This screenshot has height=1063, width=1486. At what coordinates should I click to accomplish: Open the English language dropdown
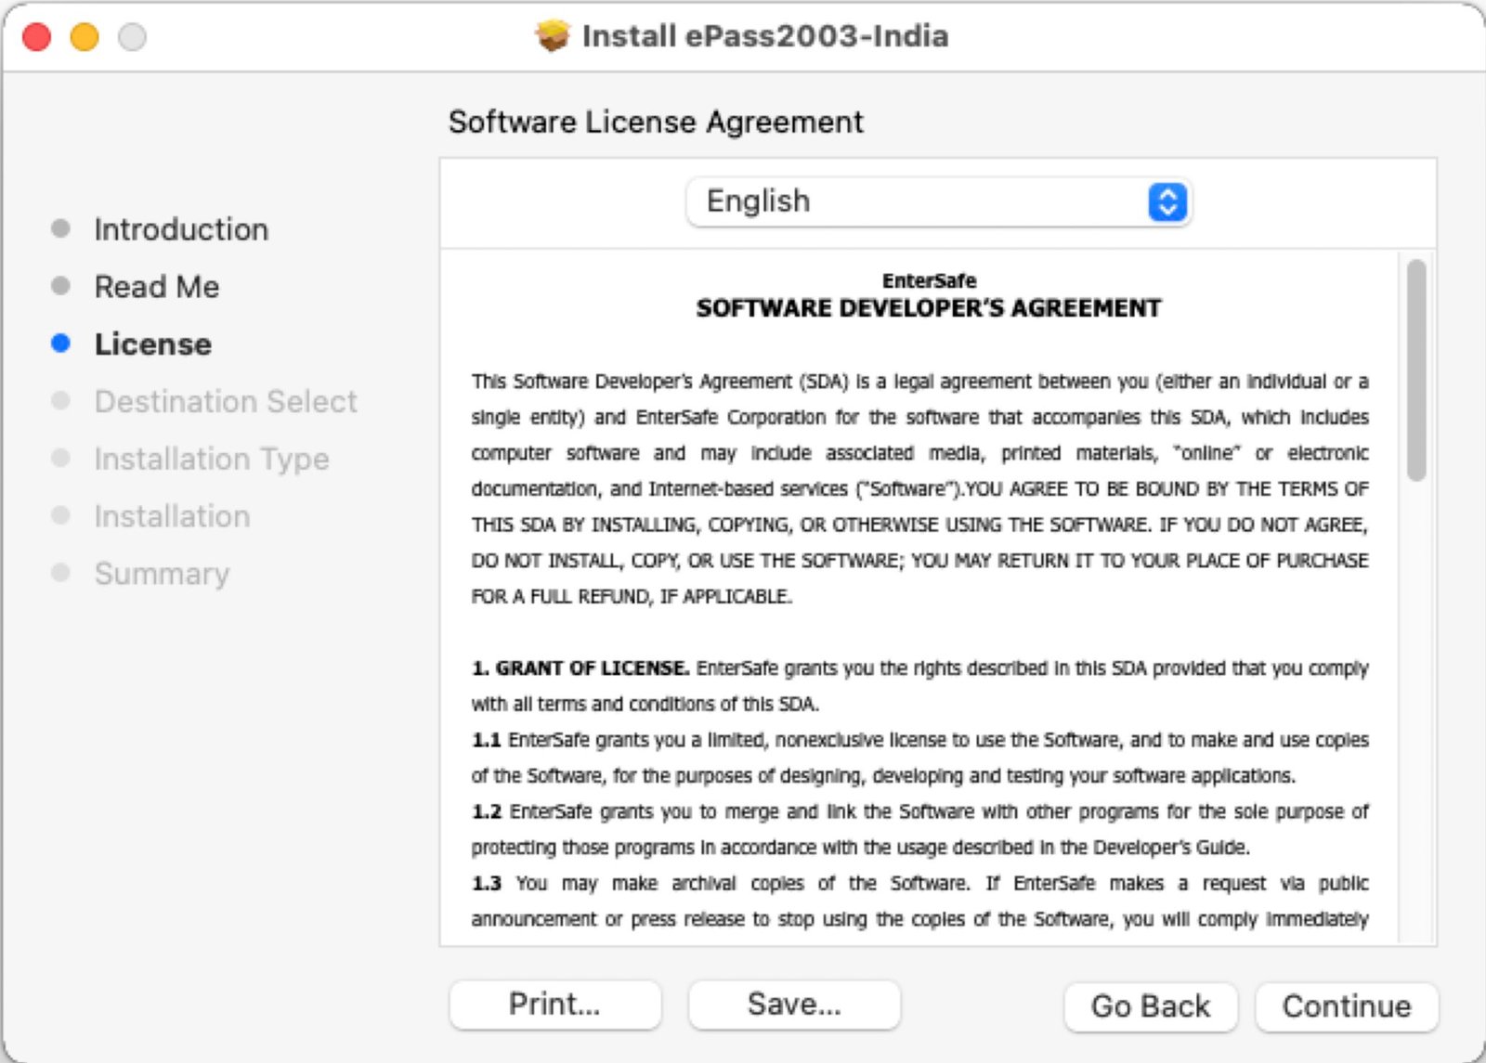[x=938, y=201]
